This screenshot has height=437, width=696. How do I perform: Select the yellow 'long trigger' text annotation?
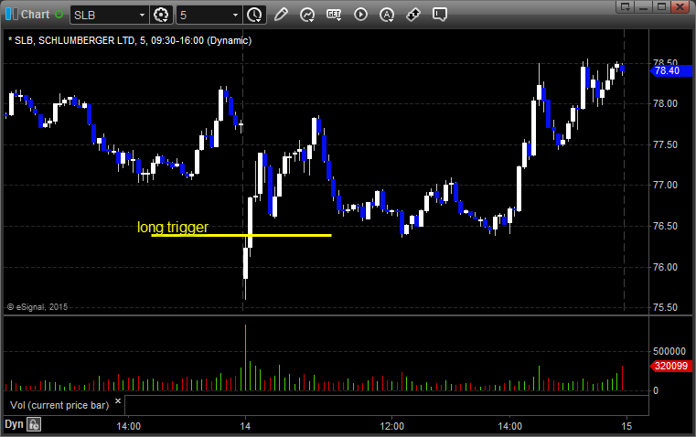click(173, 227)
